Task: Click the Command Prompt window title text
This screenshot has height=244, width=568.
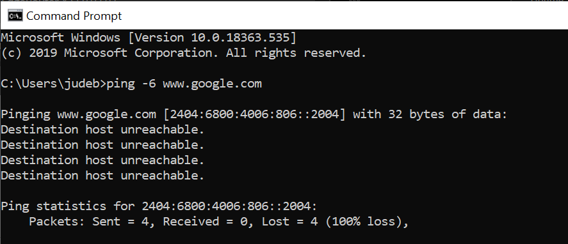Action: (74, 16)
